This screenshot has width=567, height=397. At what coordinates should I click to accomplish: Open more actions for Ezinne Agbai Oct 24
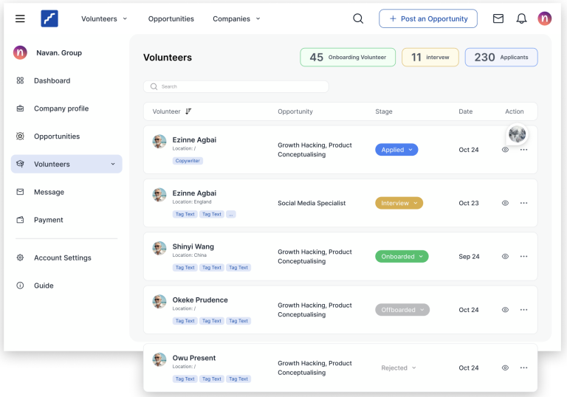click(x=523, y=150)
